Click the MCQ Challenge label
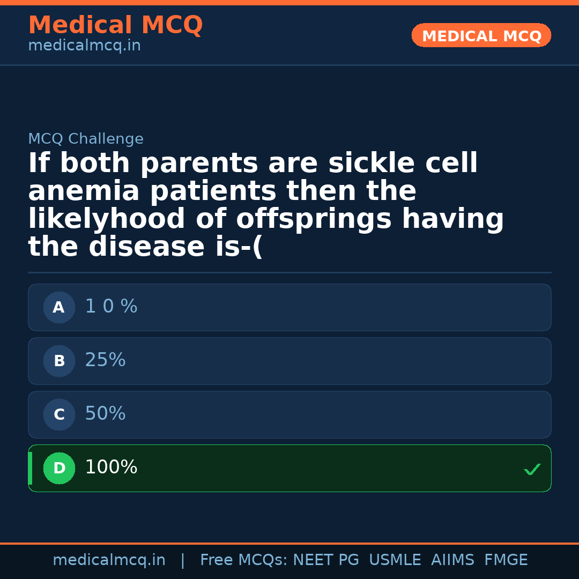 (86, 139)
